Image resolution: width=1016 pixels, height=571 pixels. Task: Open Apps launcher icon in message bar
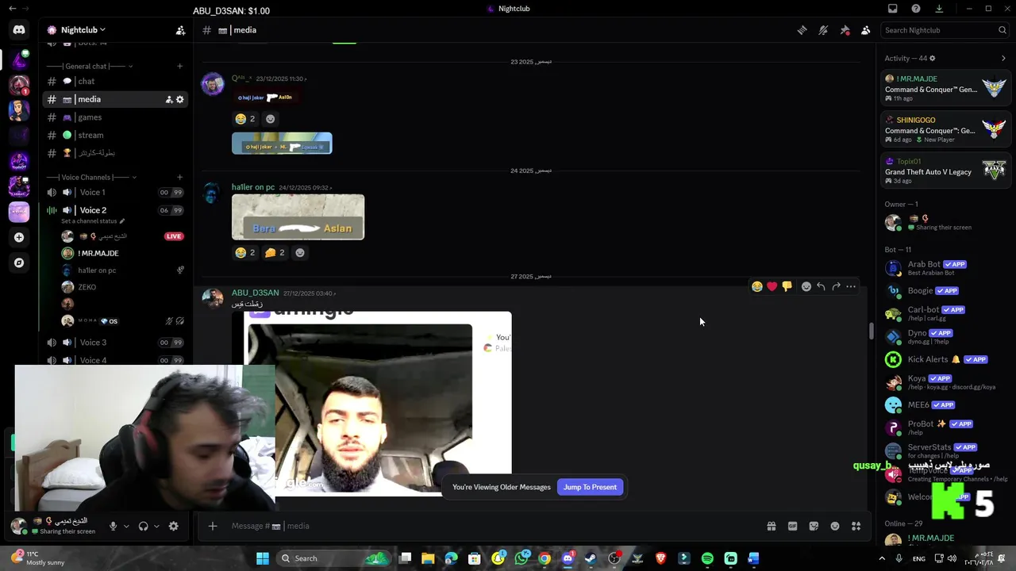(856, 526)
